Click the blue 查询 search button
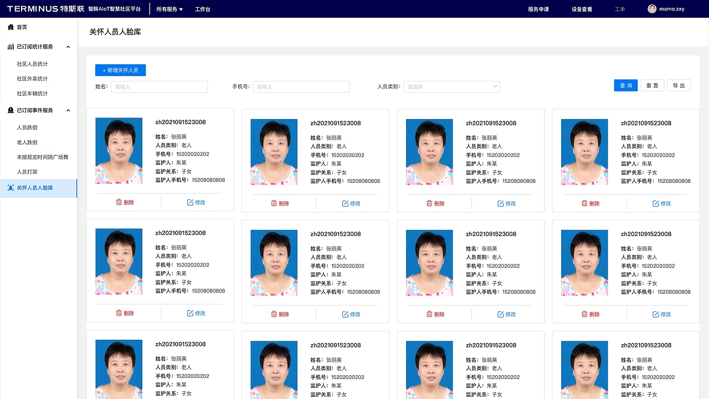Screen dimensions: 709x399 (625, 85)
